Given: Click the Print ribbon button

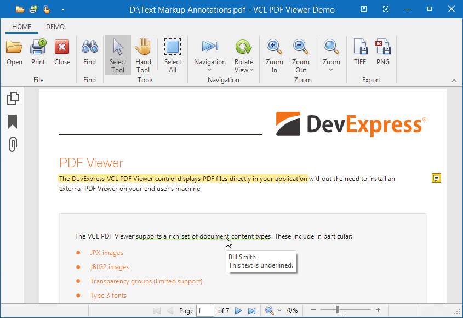Looking at the screenshot, I should 38,52.
